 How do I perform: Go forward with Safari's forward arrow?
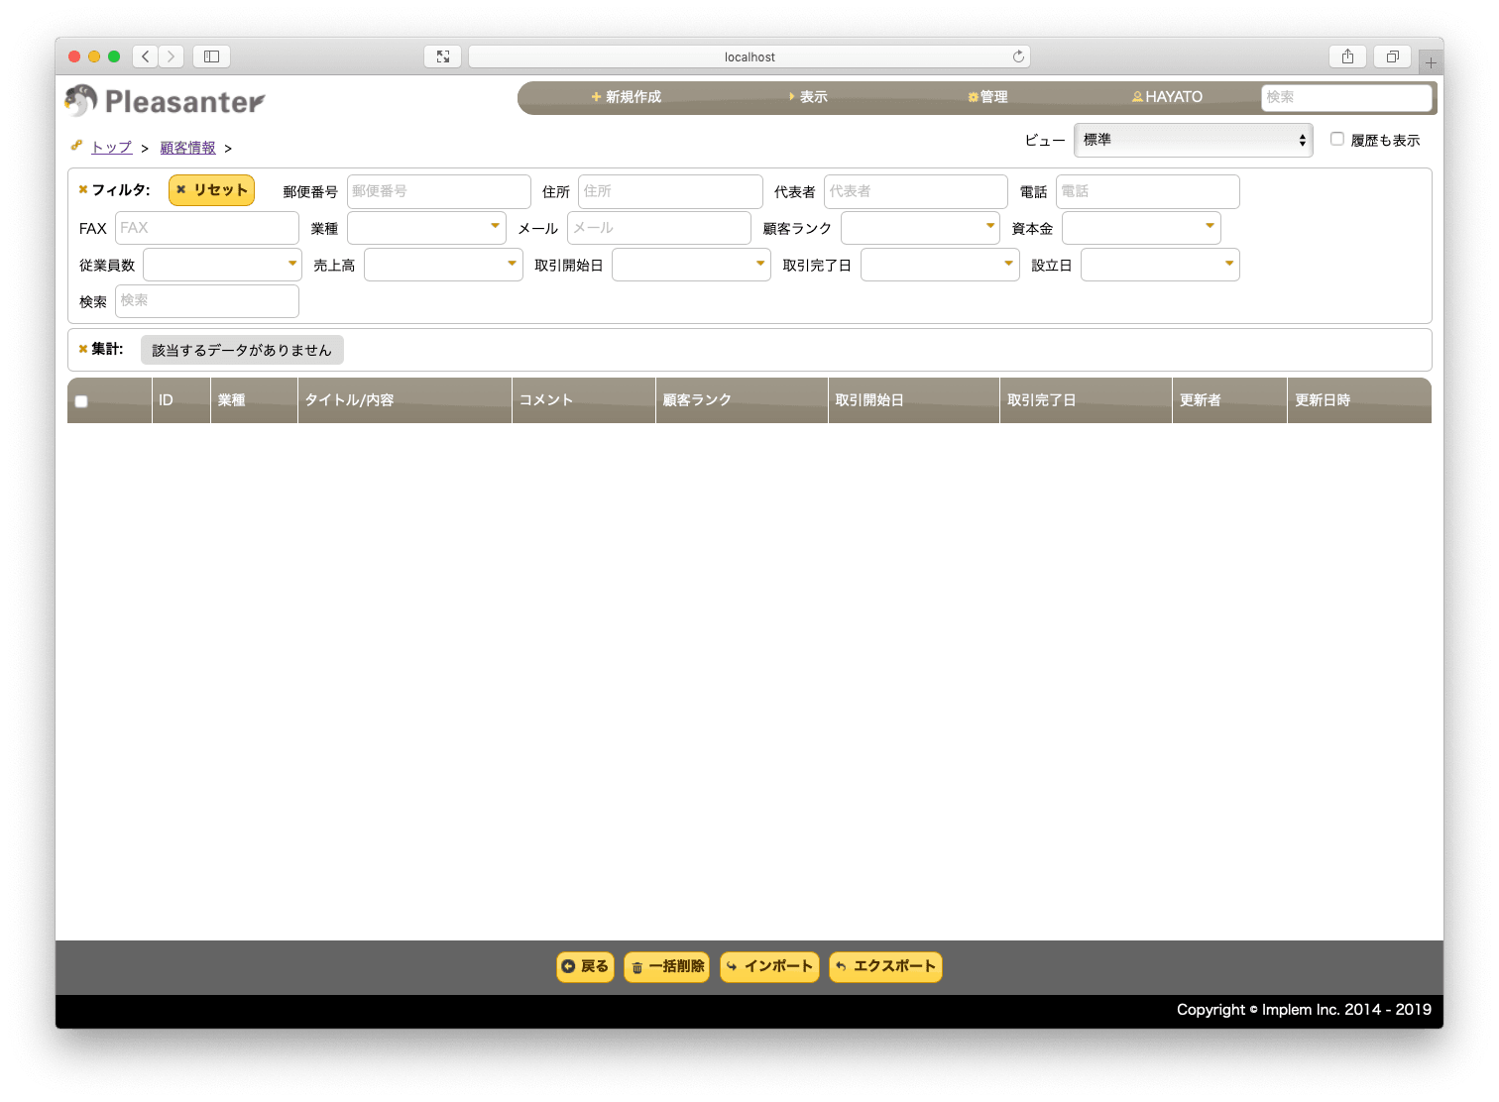(x=171, y=56)
